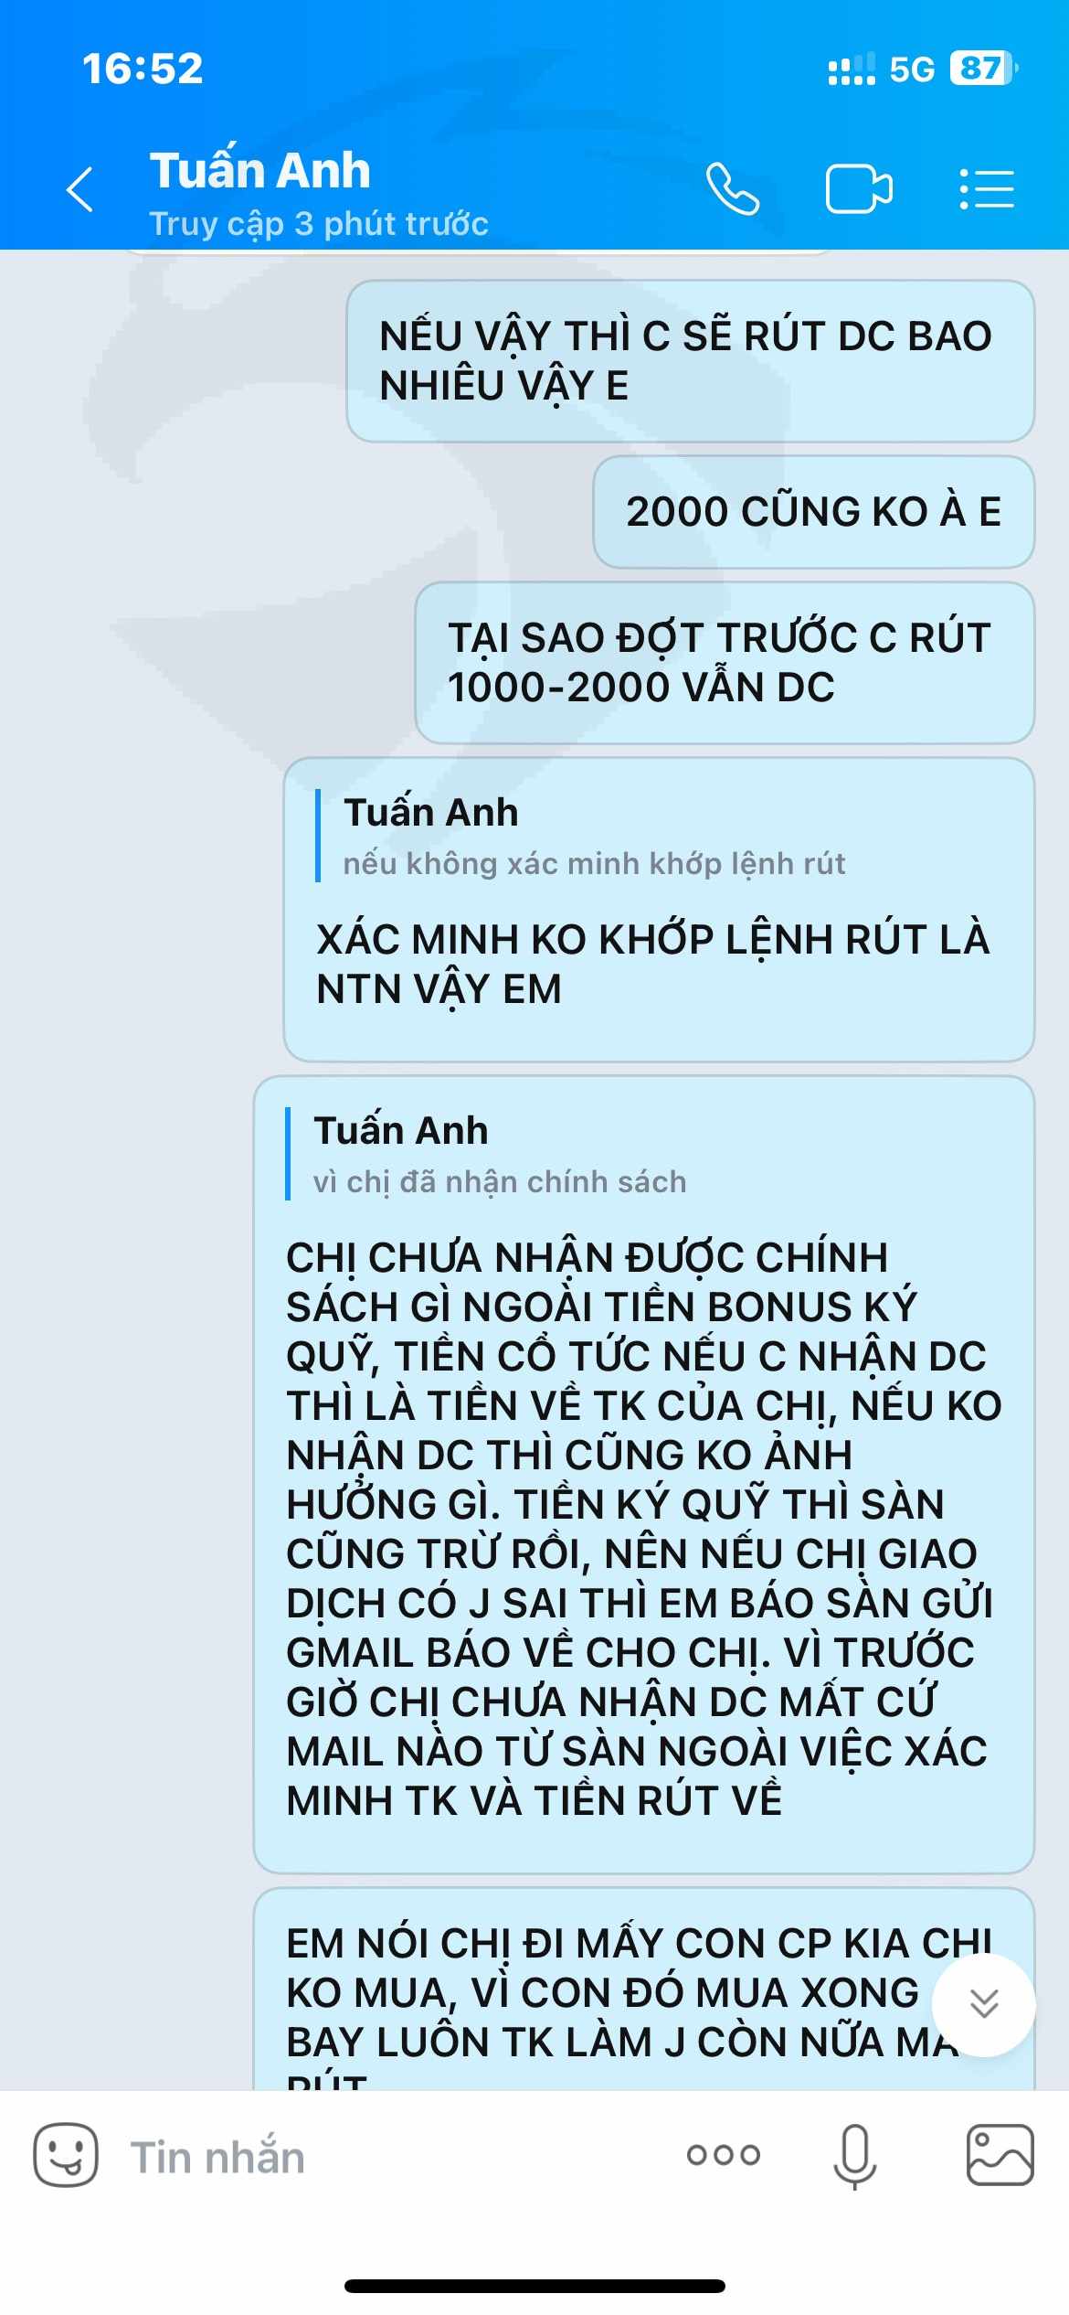Focus the Tin nhắn message field
This screenshot has height=2315, width=1069.
393,2157
